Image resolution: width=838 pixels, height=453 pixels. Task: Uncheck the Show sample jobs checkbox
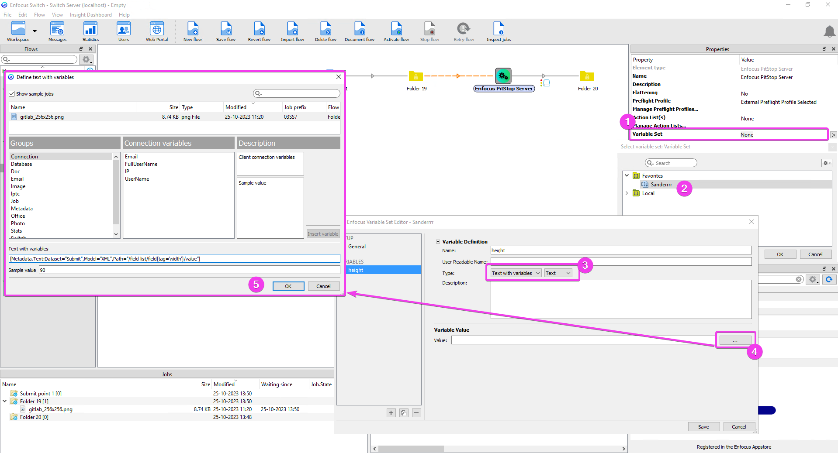[x=12, y=94]
